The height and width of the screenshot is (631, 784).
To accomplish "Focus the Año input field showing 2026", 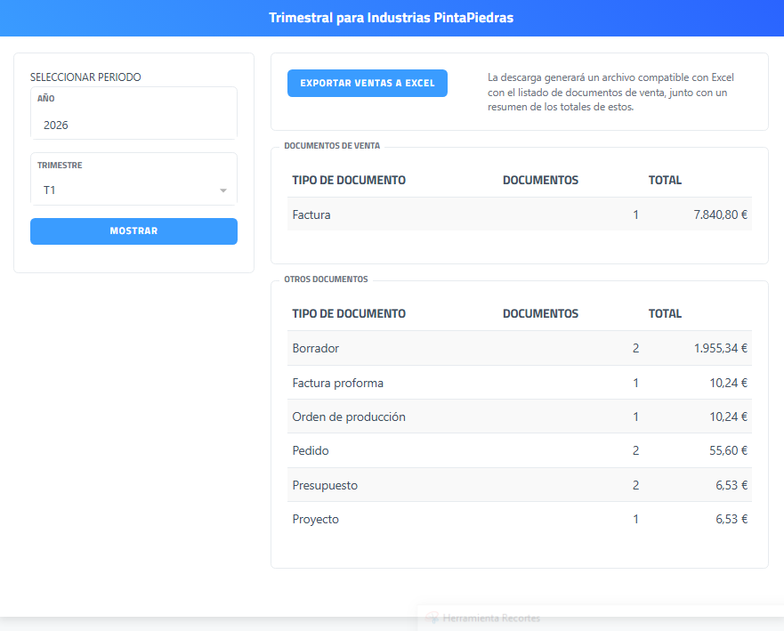I will click(133, 125).
